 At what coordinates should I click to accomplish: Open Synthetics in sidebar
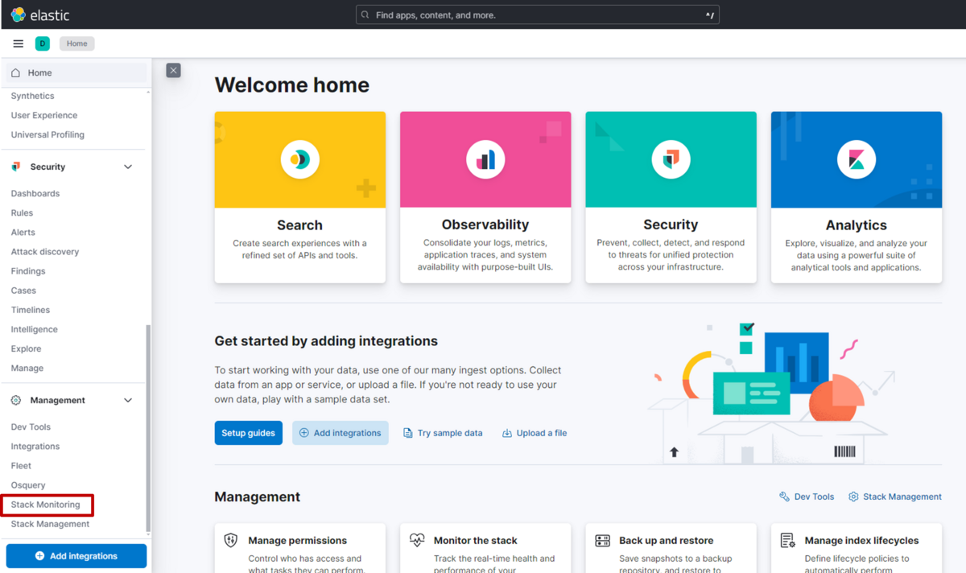tap(33, 96)
